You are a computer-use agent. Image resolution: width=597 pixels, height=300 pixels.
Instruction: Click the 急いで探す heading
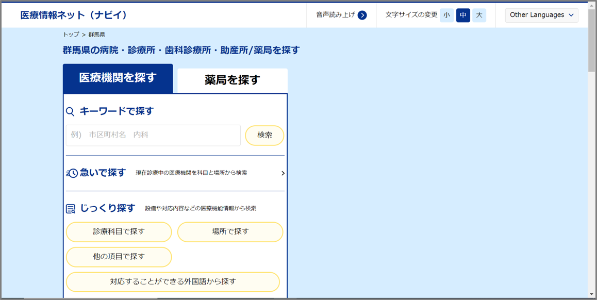(x=103, y=173)
